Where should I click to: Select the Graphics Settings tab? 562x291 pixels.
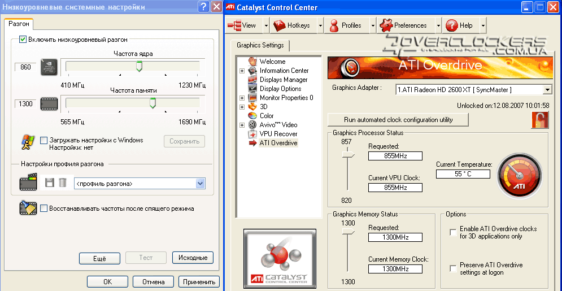click(x=260, y=46)
